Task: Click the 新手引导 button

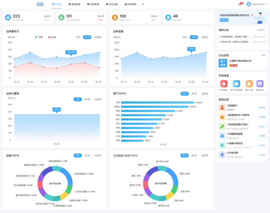Action: click(x=224, y=20)
